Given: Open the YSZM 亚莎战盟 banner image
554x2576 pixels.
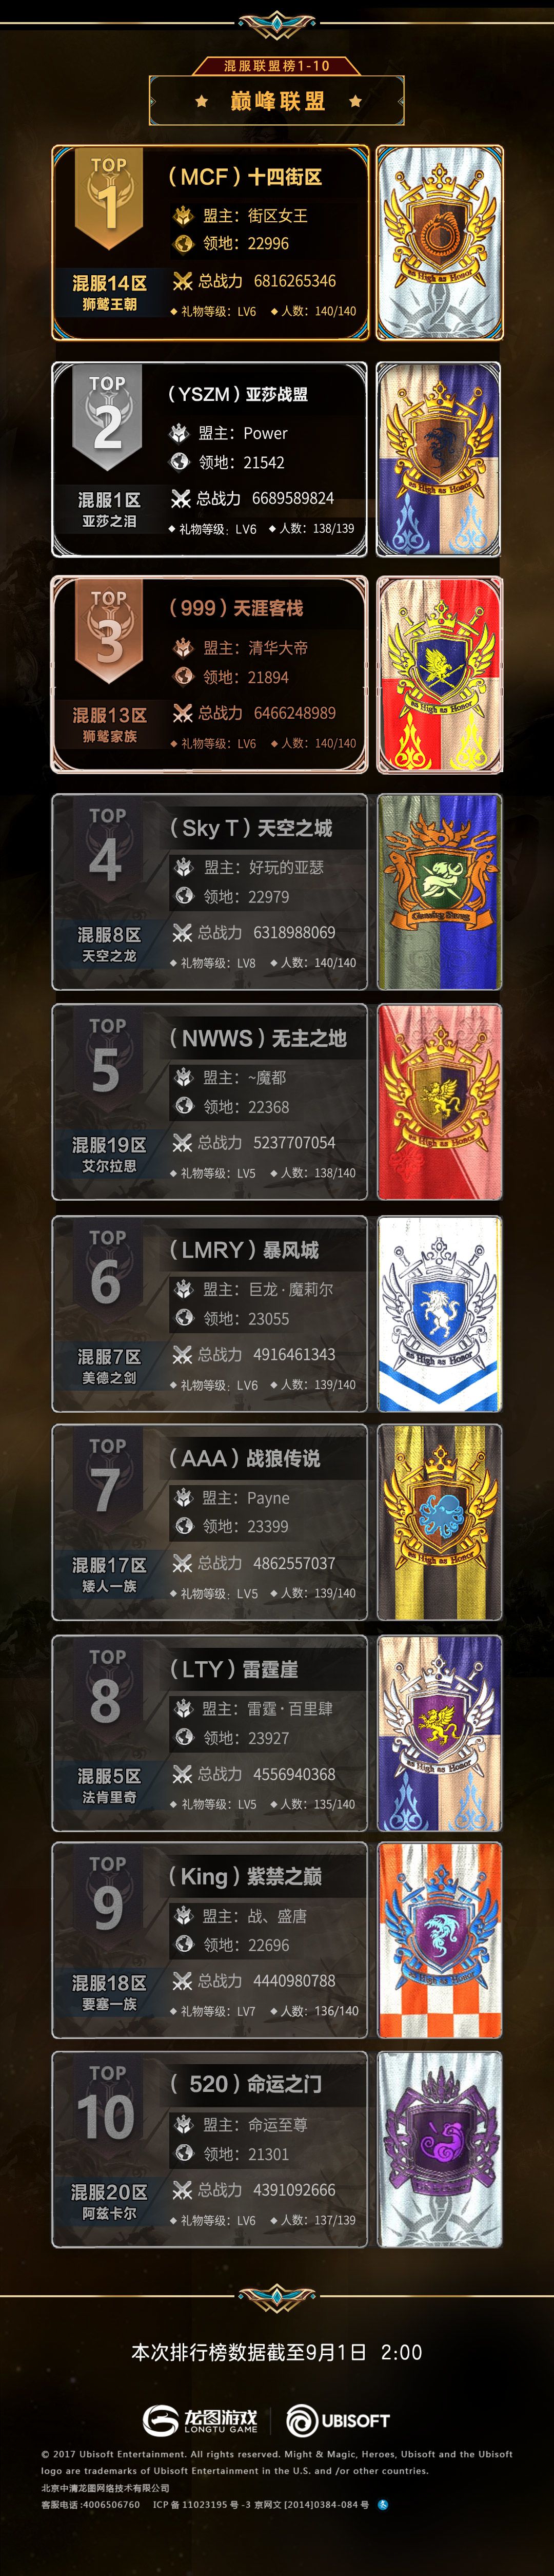Looking at the screenshot, I should 439,459.
